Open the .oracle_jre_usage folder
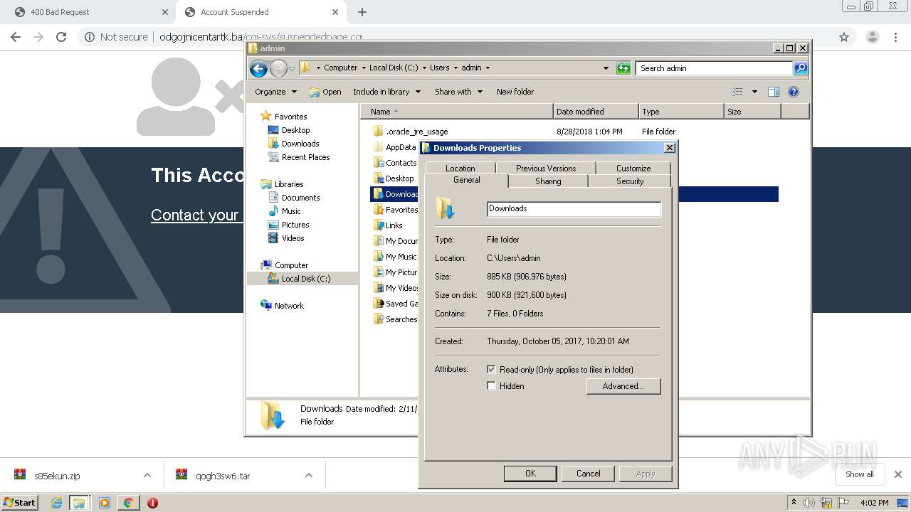The image size is (911, 512). [416, 132]
